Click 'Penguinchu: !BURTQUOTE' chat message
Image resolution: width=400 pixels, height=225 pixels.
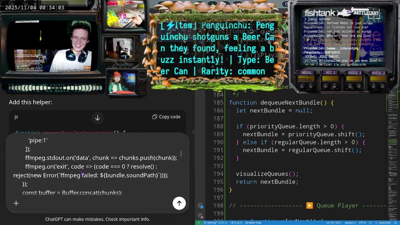[322, 52]
